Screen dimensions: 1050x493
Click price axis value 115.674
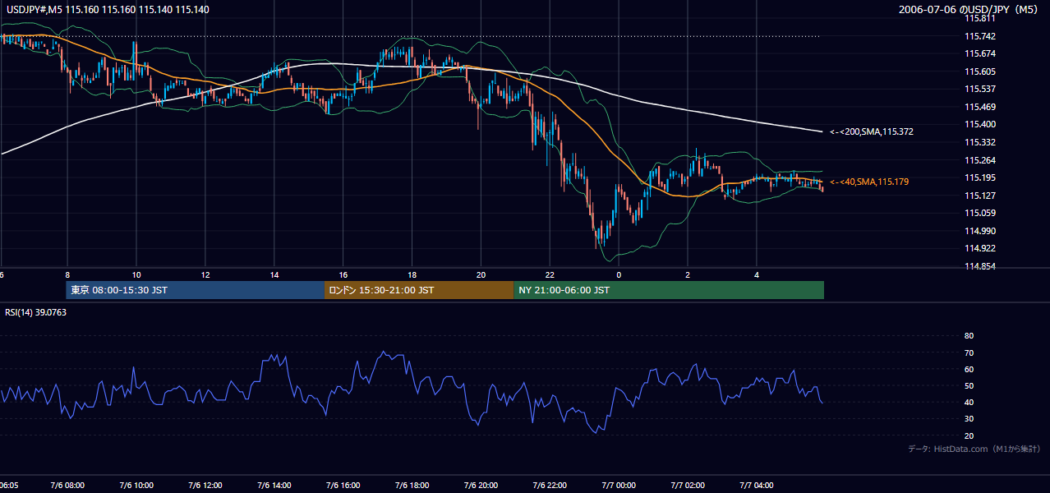point(981,53)
